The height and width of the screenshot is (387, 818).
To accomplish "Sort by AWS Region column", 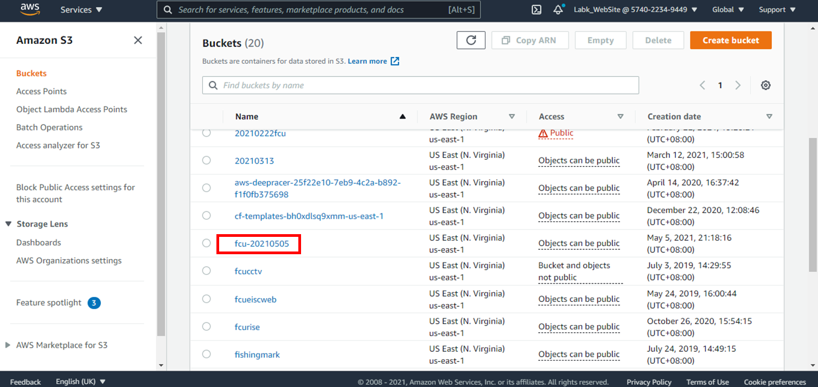I will 512,117.
